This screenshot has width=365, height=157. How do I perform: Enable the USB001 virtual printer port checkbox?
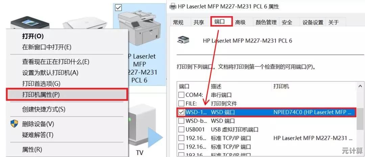tap(181, 129)
